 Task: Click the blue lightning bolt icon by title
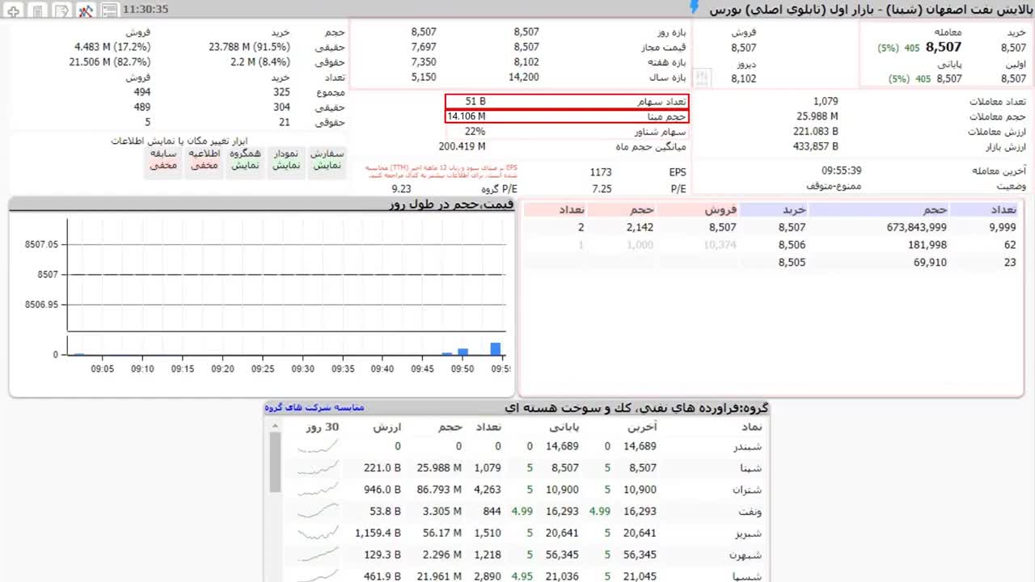tap(694, 7)
